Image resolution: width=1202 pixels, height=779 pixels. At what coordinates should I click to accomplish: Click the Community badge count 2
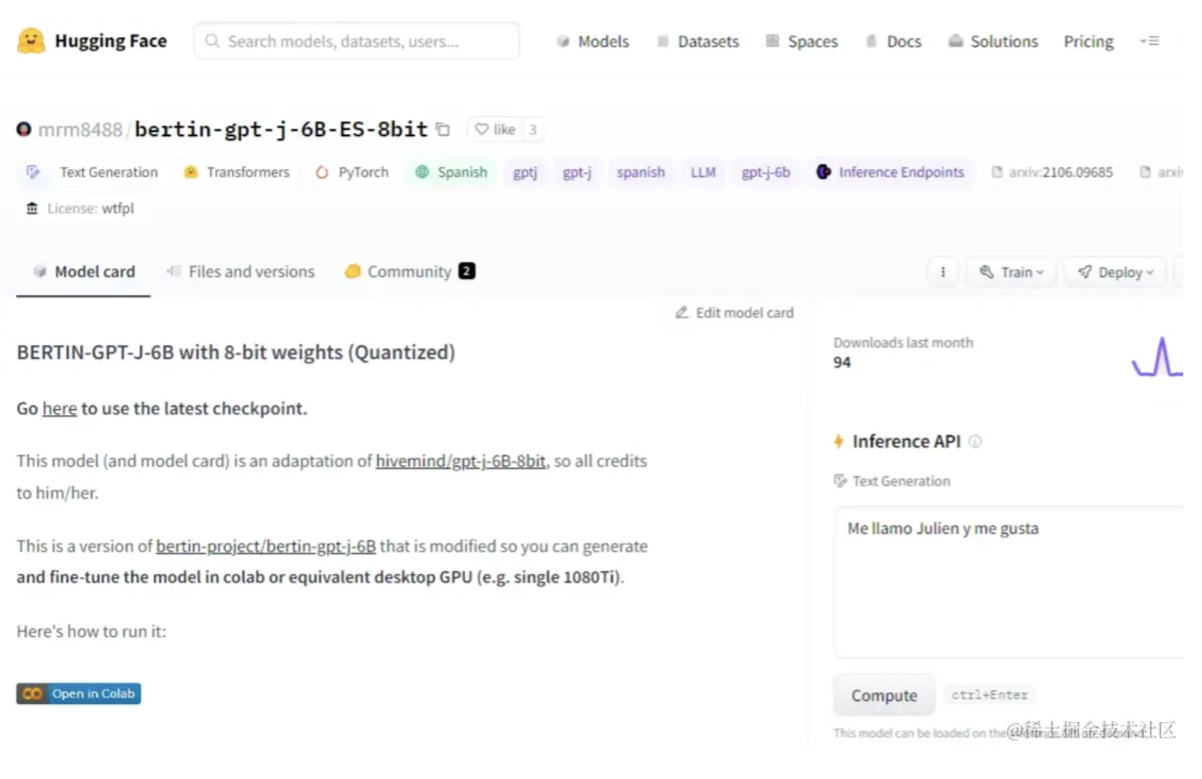click(x=467, y=271)
